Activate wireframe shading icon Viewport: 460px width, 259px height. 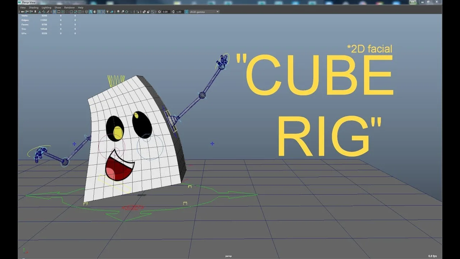(x=86, y=12)
